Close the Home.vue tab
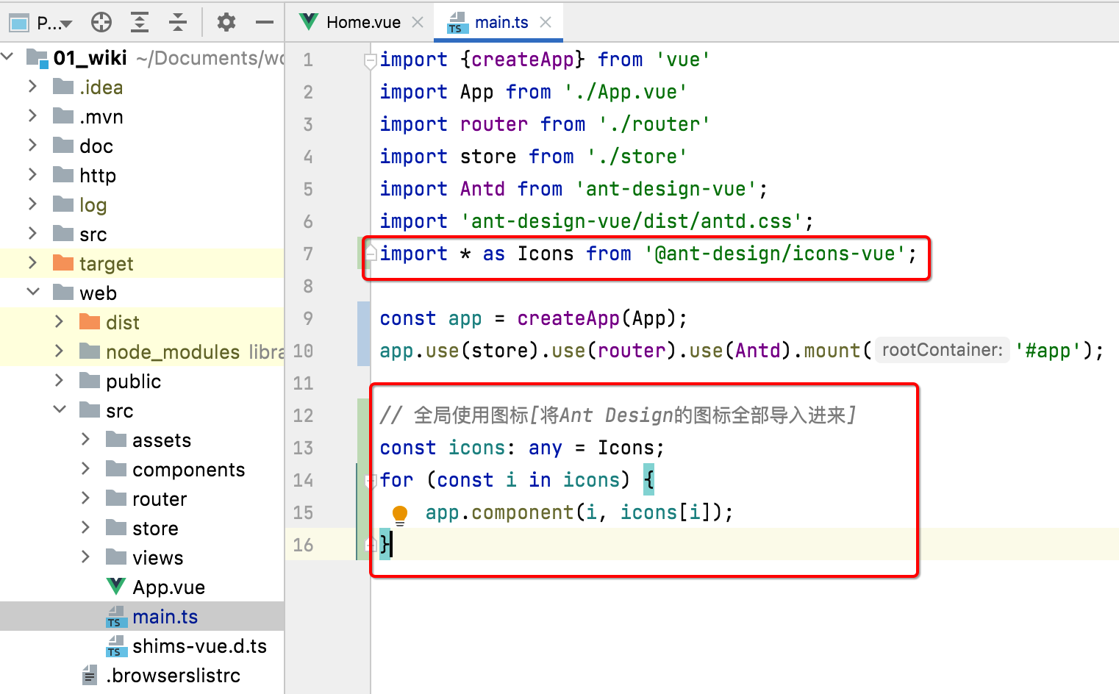1119x694 pixels. (418, 23)
